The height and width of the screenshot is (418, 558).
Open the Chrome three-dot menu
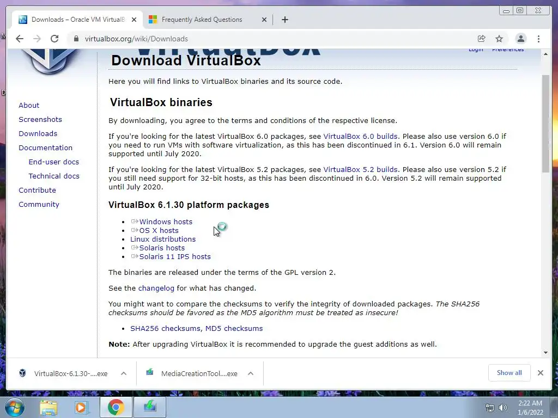point(538,39)
